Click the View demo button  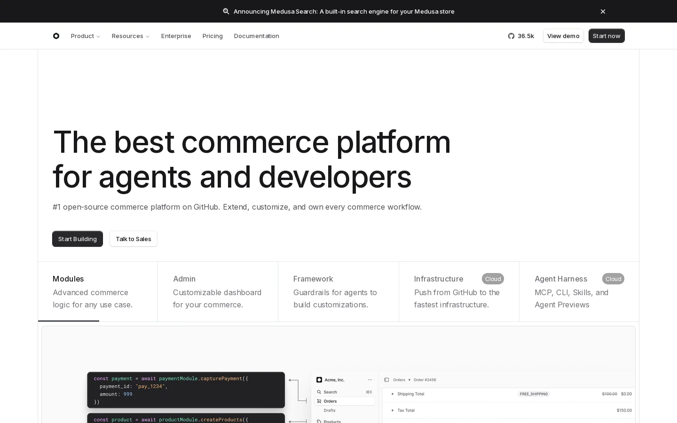[563, 36]
